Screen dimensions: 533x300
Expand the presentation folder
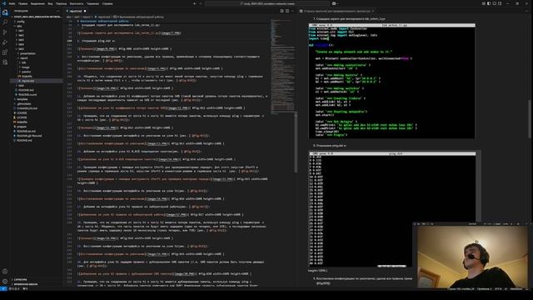click(x=27, y=53)
